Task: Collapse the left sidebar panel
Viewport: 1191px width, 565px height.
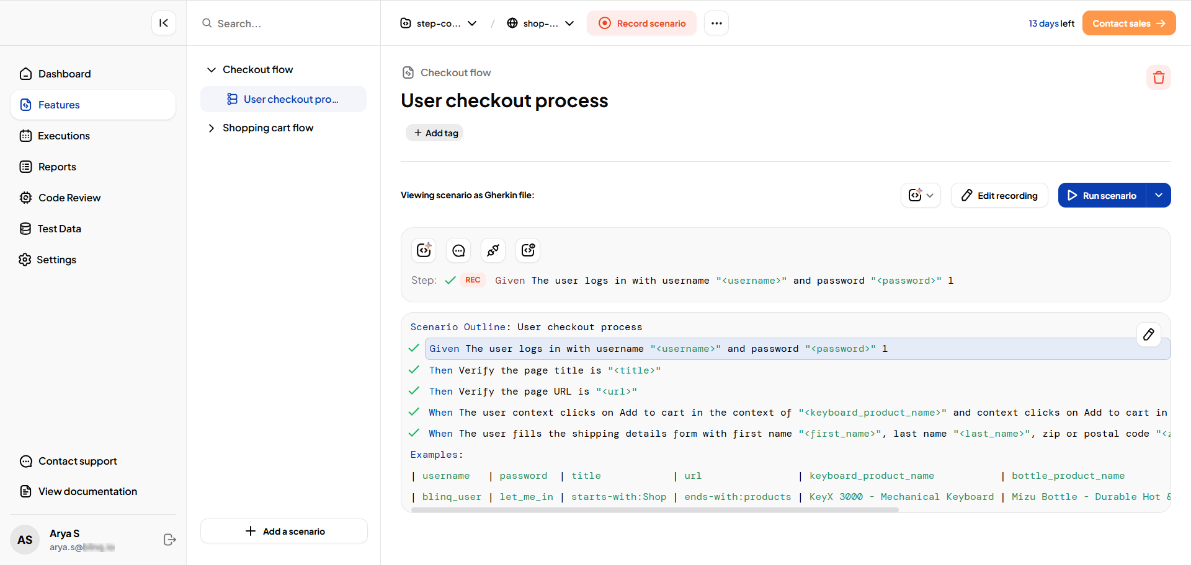Action: click(x=164, y=24)
